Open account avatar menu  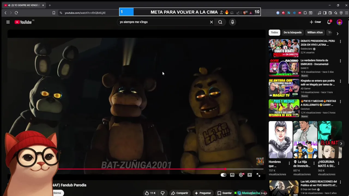pos(339,22)
